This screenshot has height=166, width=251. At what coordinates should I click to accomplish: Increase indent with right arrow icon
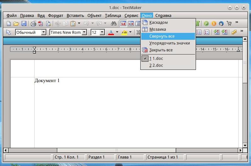tap(225, 32)
